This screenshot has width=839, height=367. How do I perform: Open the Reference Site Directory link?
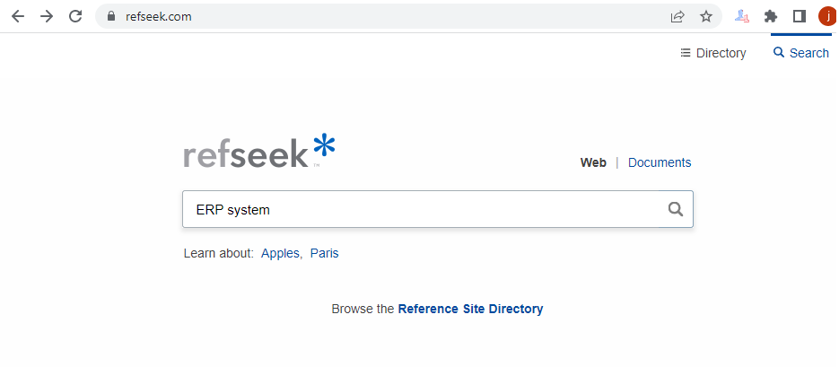point(470,309)
